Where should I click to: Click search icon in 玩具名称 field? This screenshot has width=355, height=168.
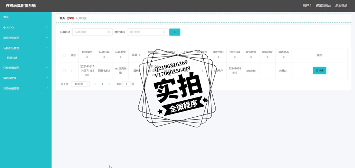tap(109, 32)
